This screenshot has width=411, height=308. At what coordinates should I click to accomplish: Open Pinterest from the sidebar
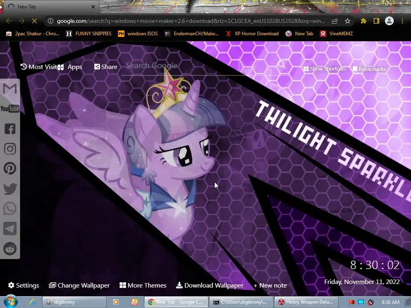(x=10, y=168)
